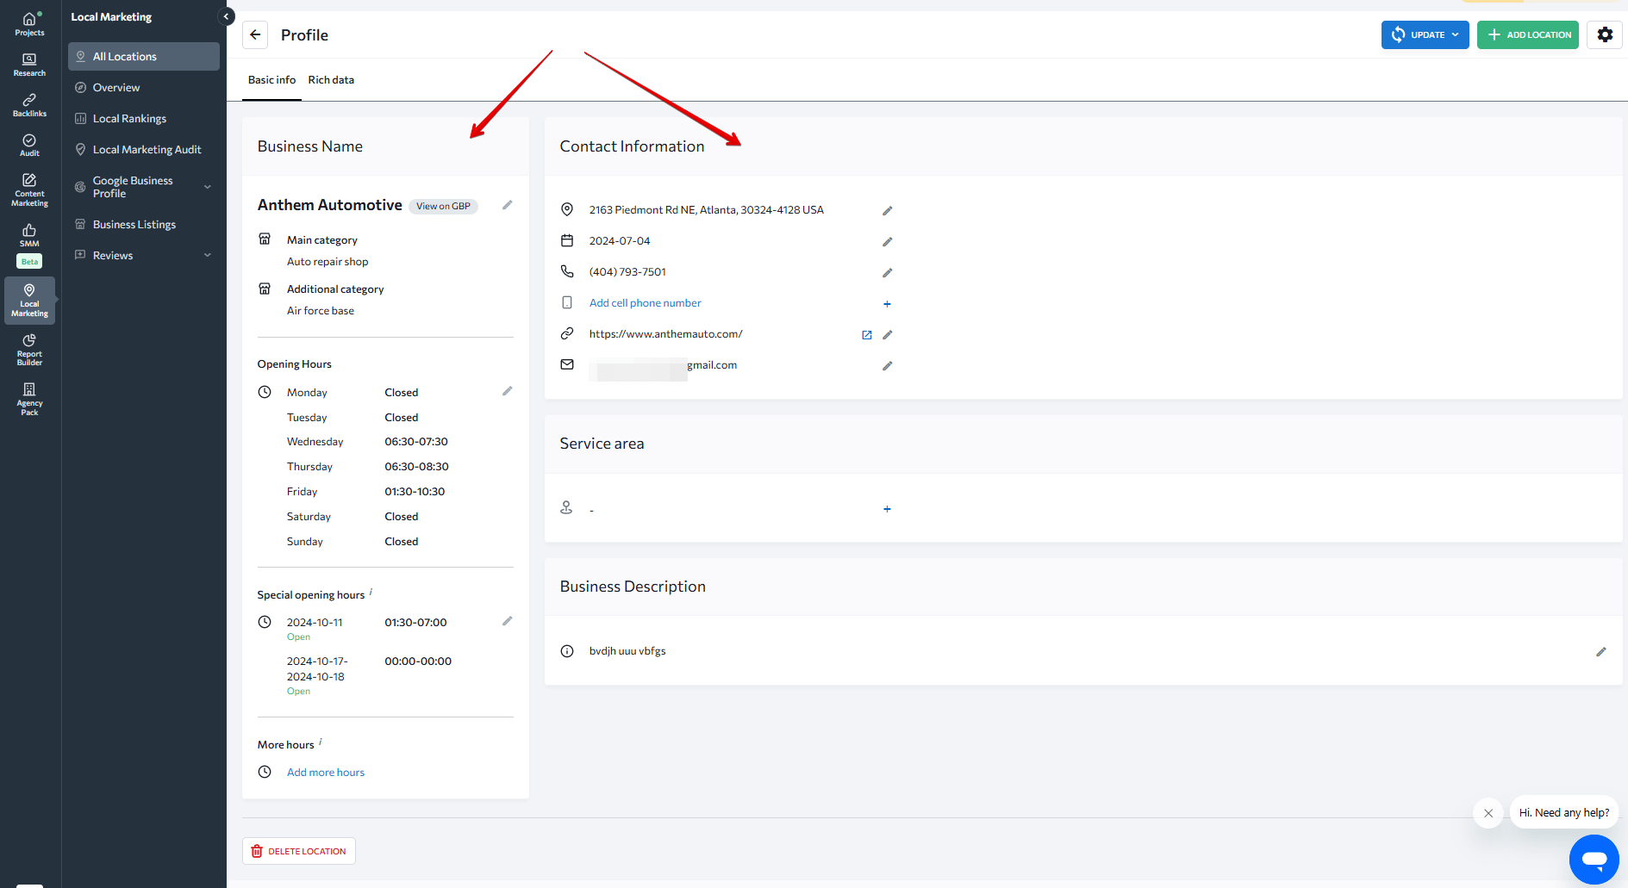Viewport: 1628px width, 888px height.
Task: Click the Wednesday hours 06:30-07:30
Action: [416, 442]
